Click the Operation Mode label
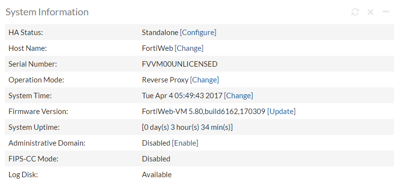 point(37,80)
